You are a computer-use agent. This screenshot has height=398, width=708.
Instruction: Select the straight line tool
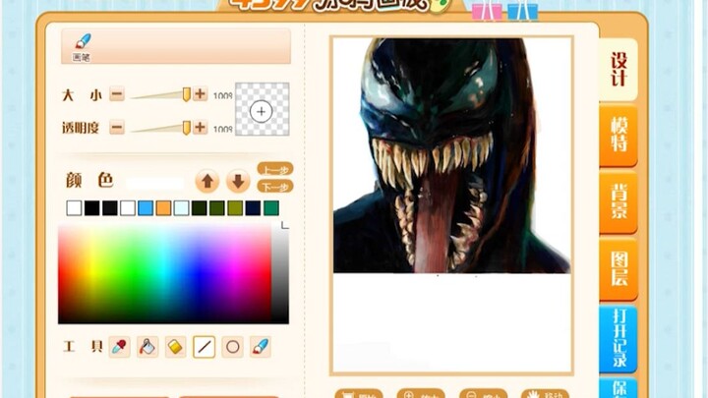205,347
